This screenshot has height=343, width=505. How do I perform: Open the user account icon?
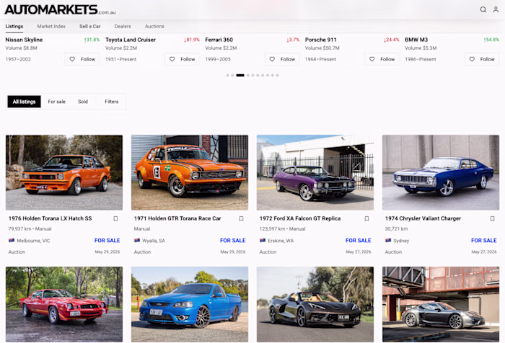point(496,9)
